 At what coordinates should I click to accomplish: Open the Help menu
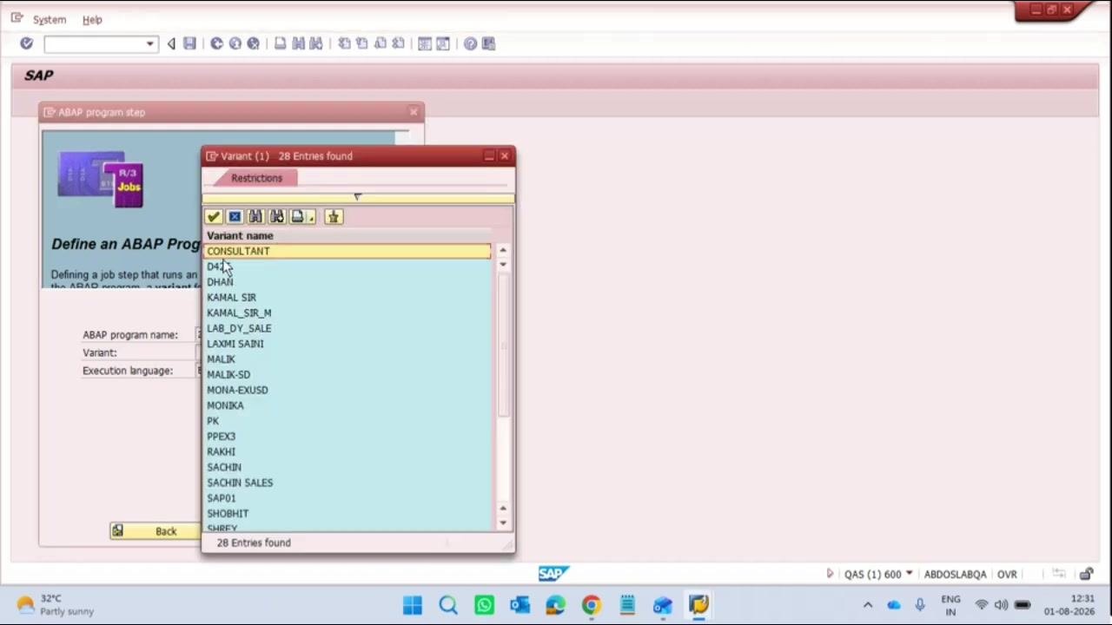pyautogui.click(x=92, y=19)
